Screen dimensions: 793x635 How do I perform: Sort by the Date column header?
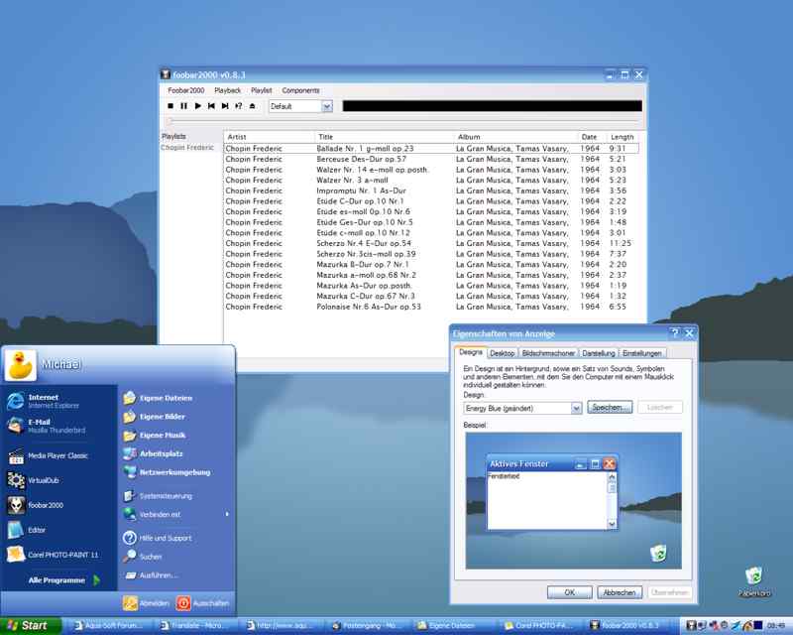pos(590,137)
